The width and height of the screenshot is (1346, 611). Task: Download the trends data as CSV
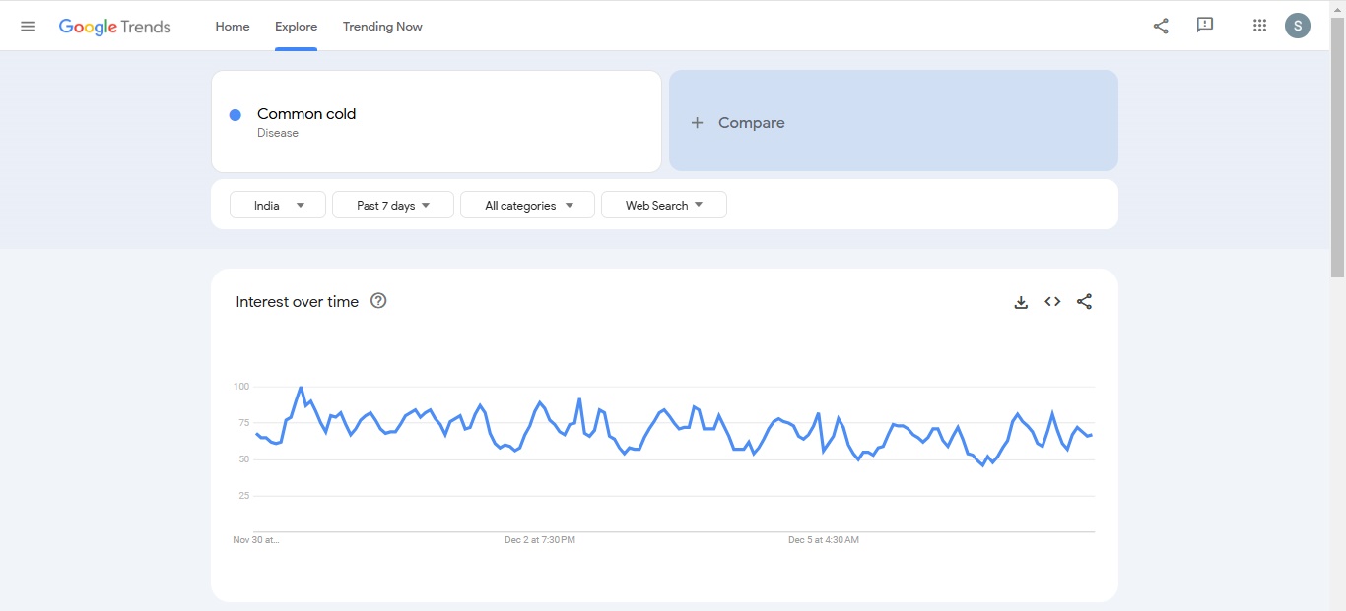tap(1021, 301)
